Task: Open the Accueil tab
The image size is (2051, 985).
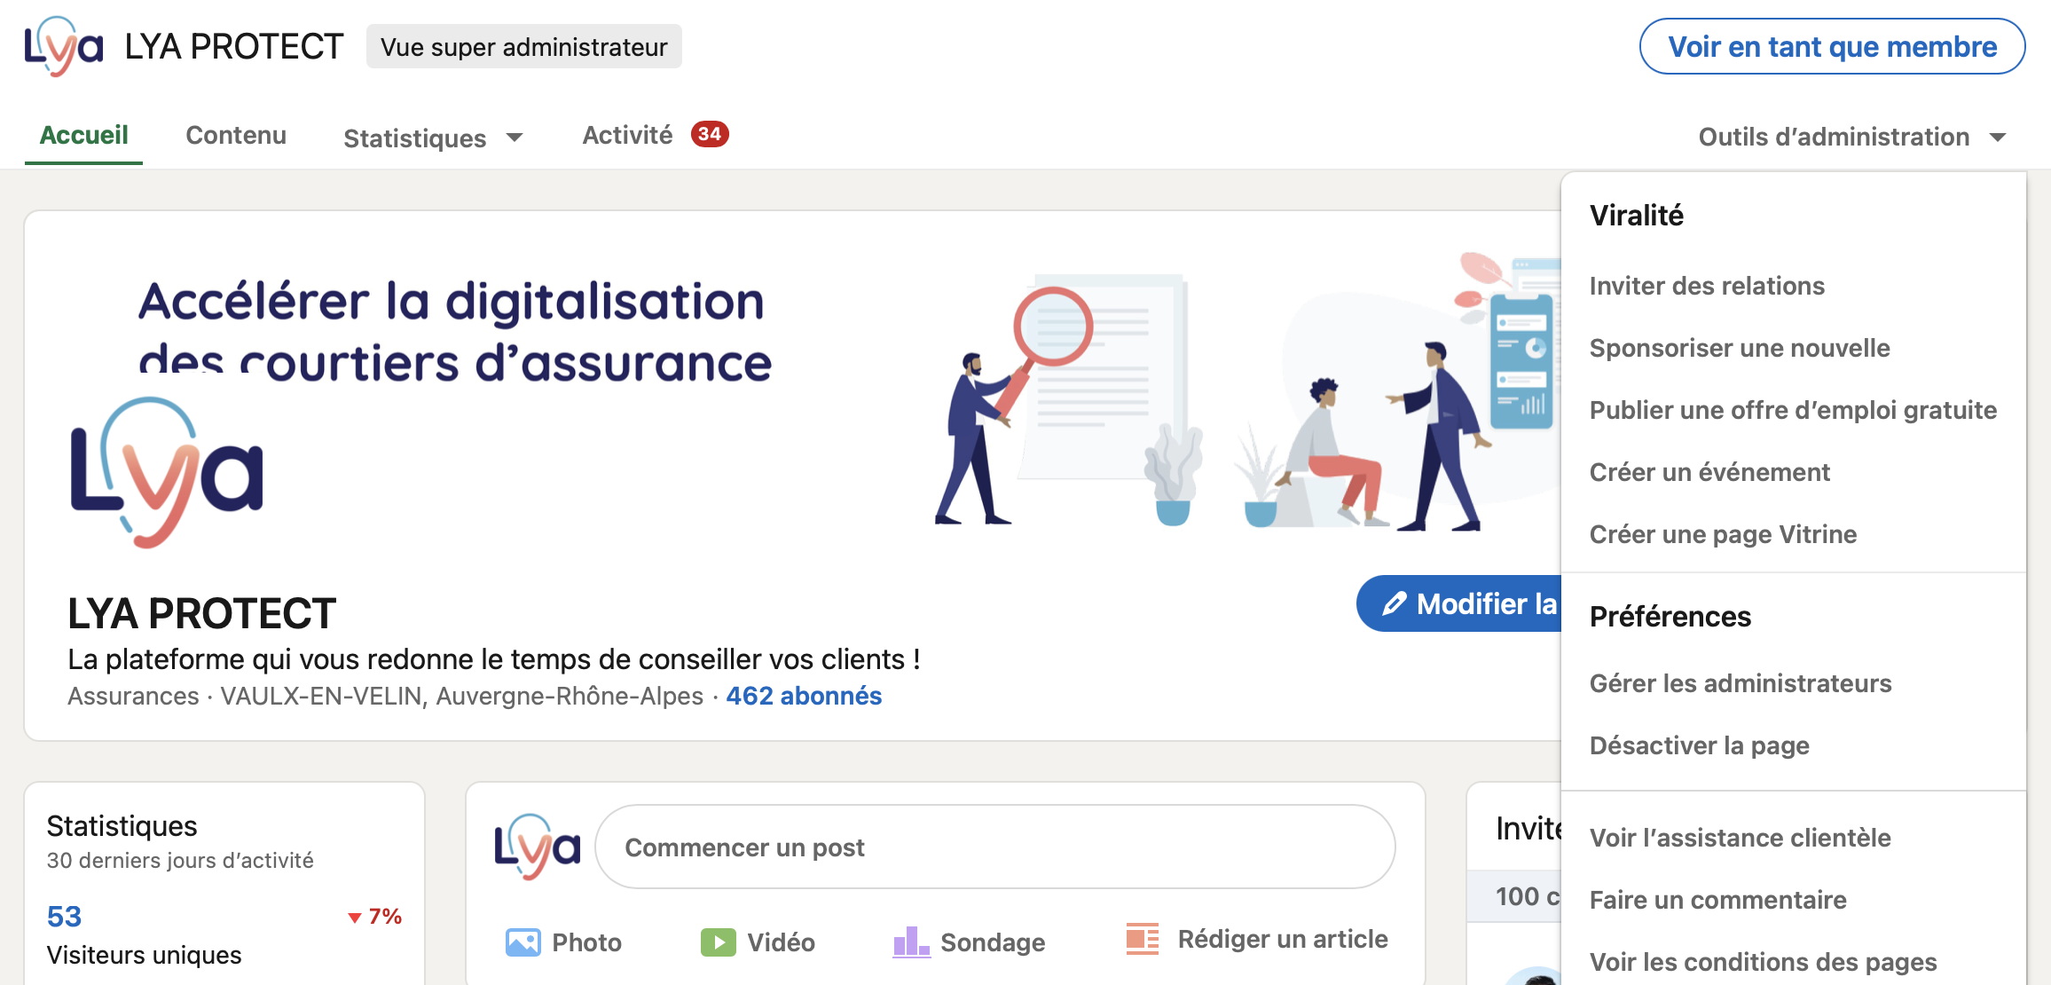Action: pyautogui.click(x=83, y=135)
